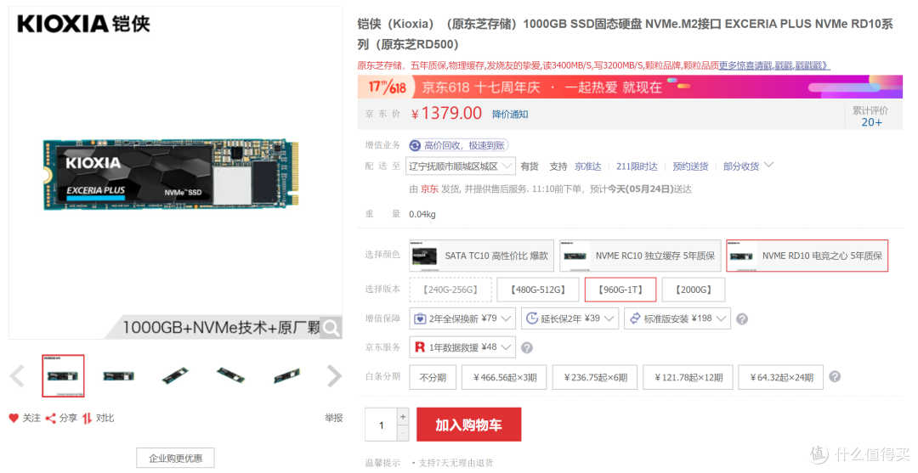The width and height of the screenshot is (918, 473).
Task: Click help icon beside 1年数据救援 service
Action: [527, 348]
